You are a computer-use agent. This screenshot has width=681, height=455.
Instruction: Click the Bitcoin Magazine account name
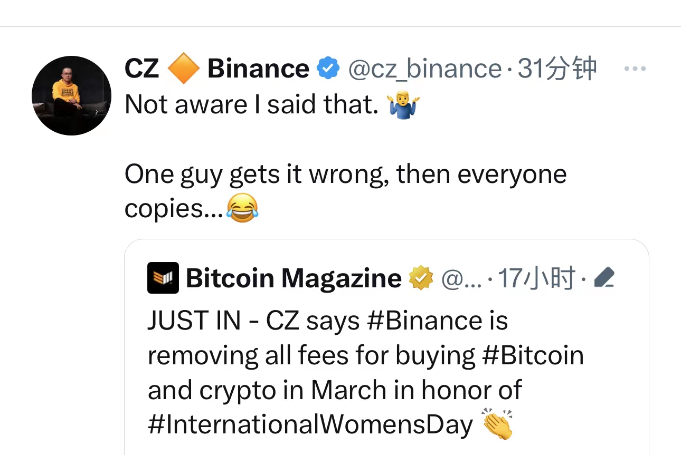point(294,278)
